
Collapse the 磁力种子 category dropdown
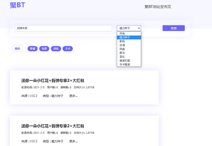coord(129,28)
